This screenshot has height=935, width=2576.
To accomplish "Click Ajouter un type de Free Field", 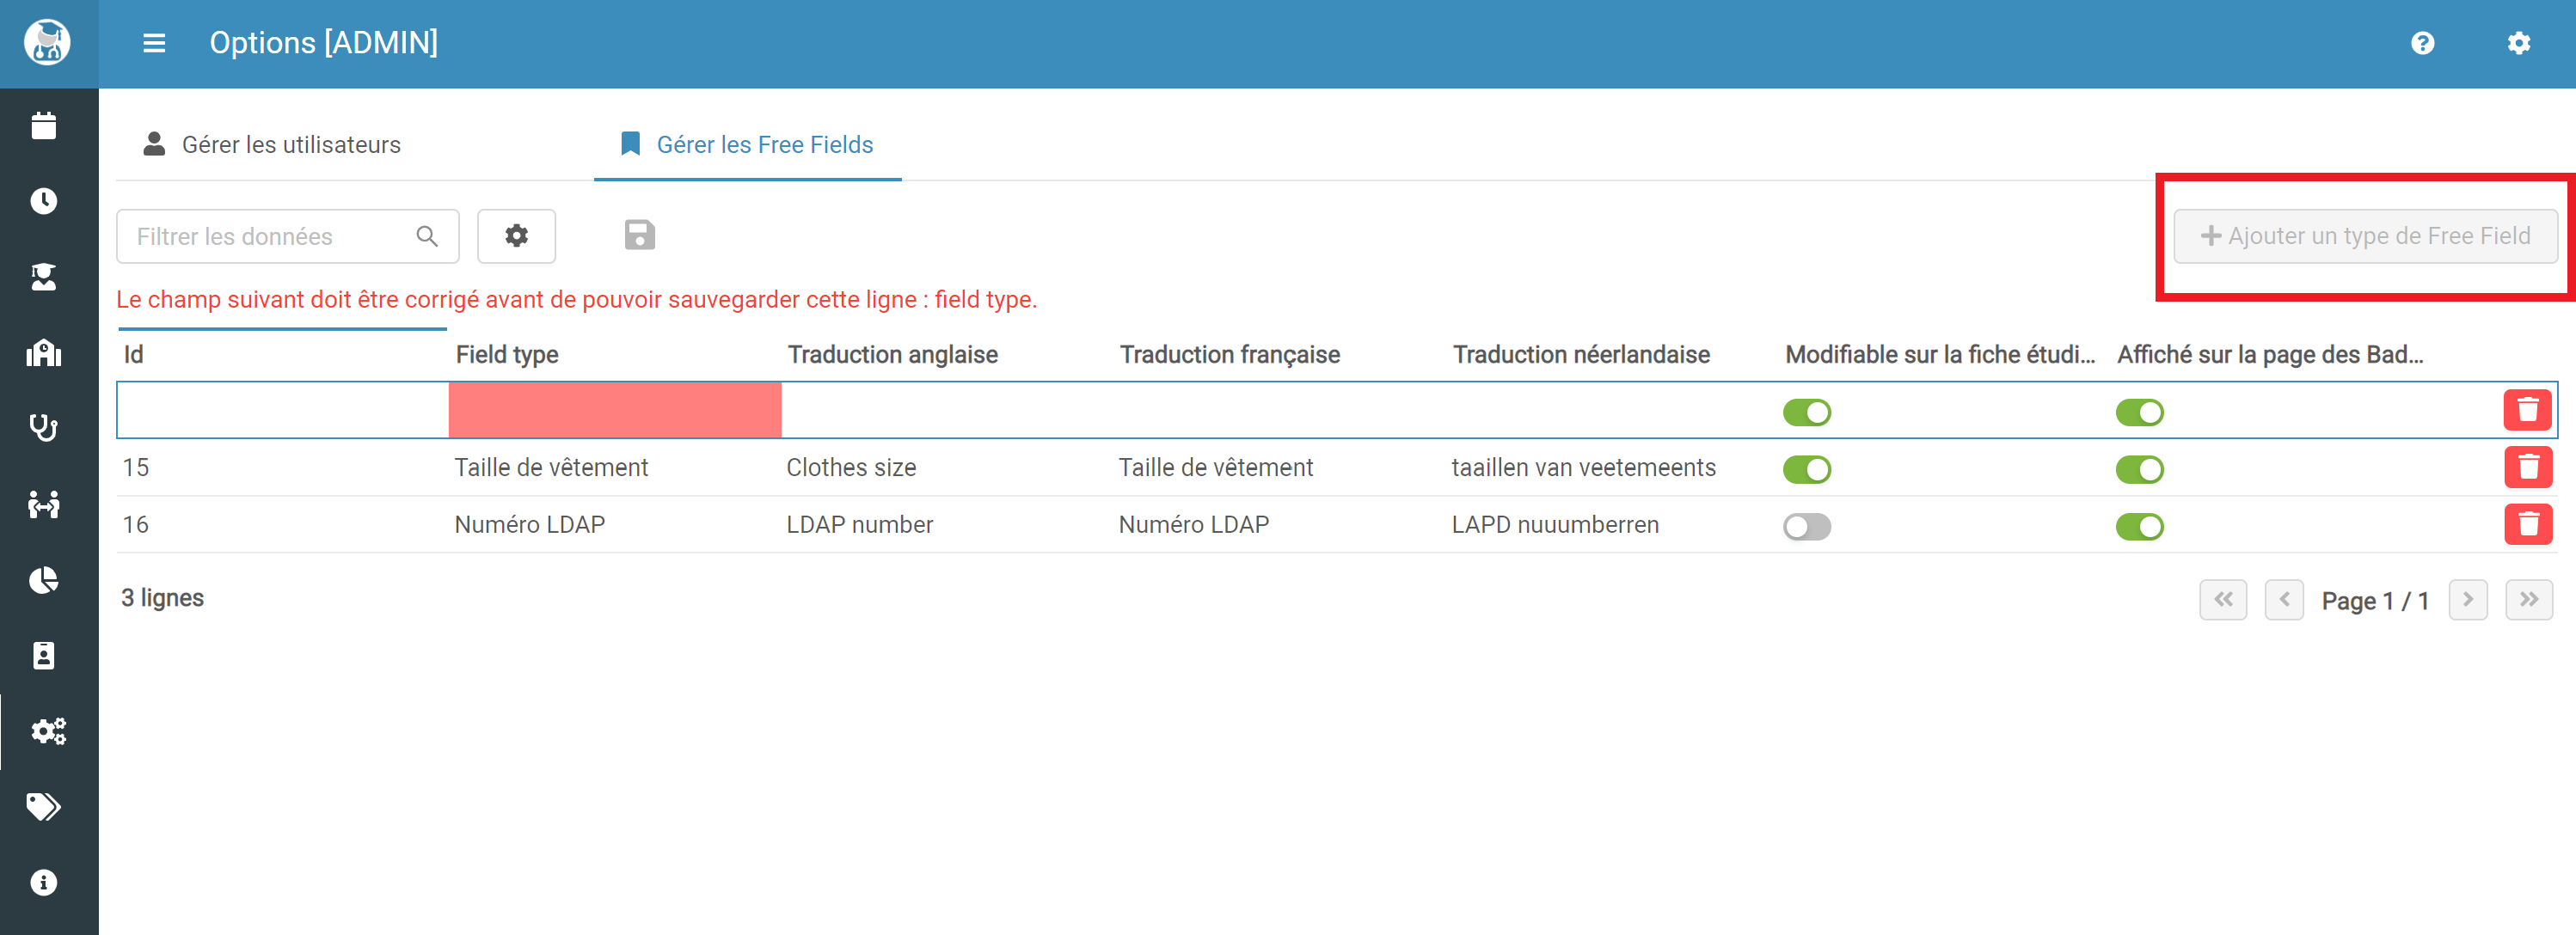I will (x=2365, y=236).
